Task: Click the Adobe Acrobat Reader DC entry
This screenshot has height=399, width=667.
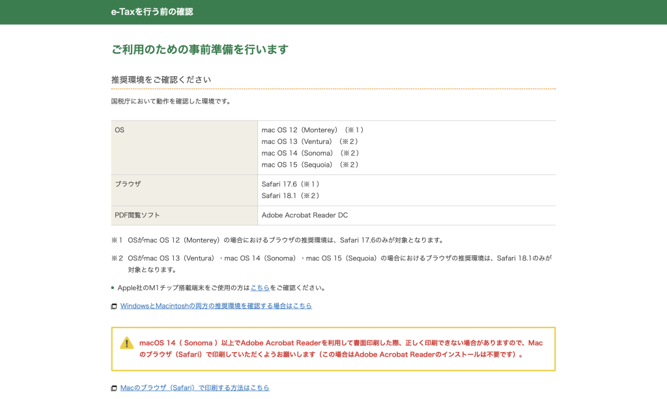Action: pos(305,215)
